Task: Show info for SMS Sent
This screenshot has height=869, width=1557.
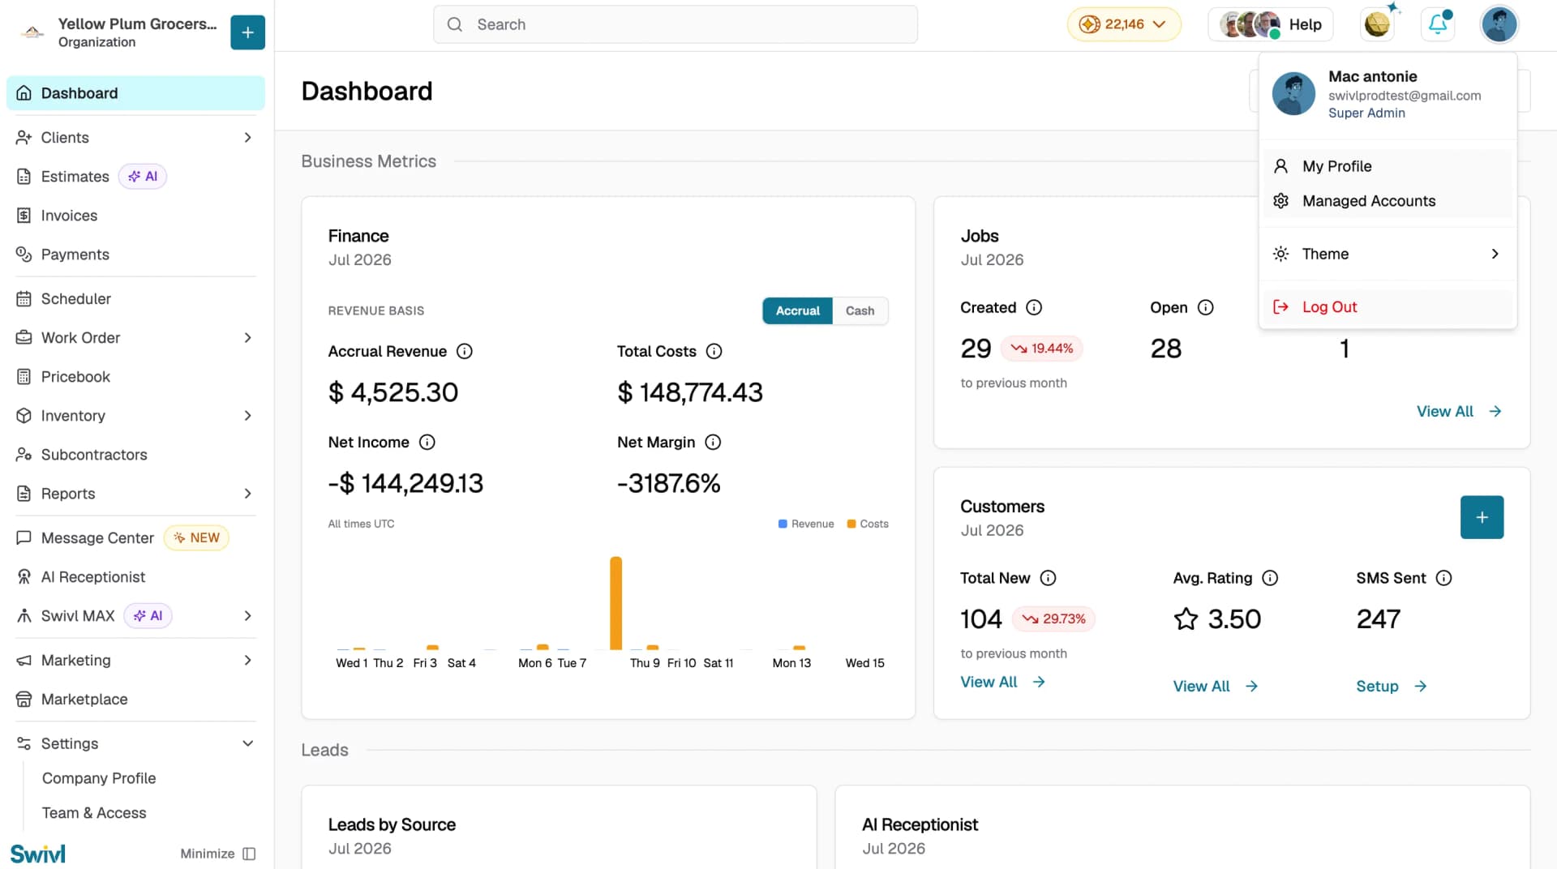Action: (1443, 578)
